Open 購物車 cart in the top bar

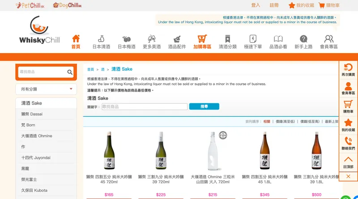point(329,5)
